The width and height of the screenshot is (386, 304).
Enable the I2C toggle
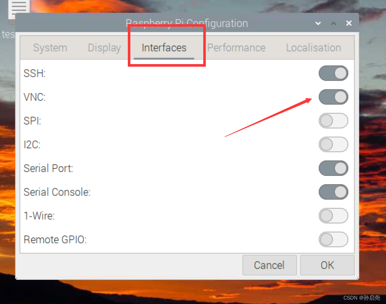(333, 144)
